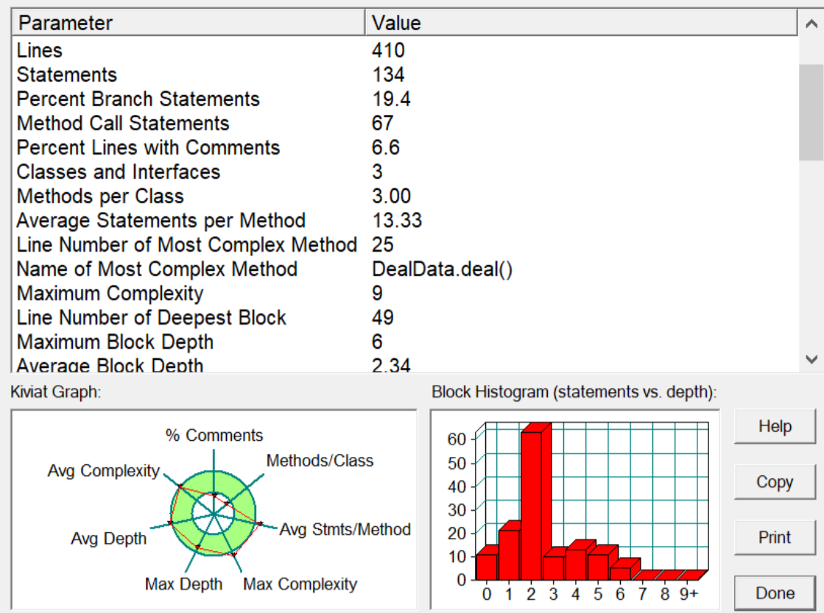This screenshot has width=824, height=613.
Task: Click the value 410 for Lines
Action: point(388,51)
